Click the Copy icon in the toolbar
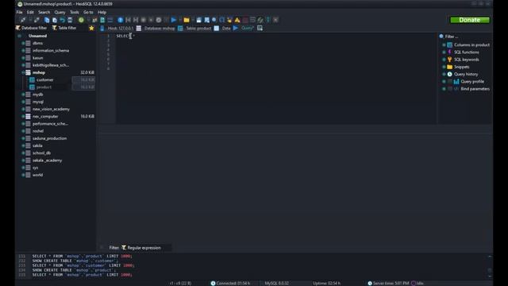Image resolution: width=508 pixels, height=286 pixels. (x=47, y=20)
